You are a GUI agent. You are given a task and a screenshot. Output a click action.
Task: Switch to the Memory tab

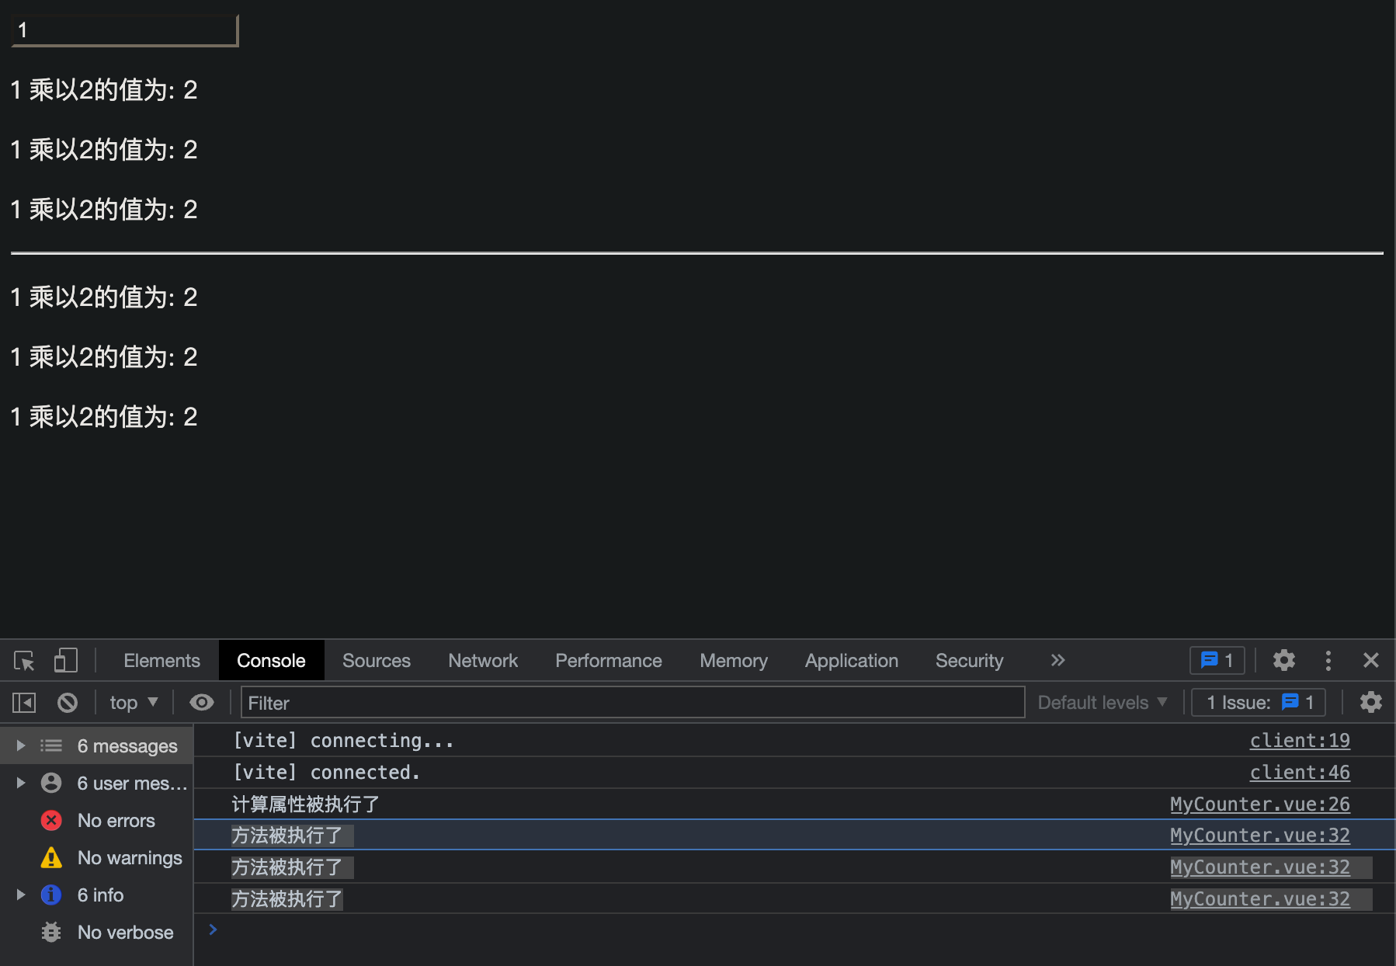pos(734,661)
